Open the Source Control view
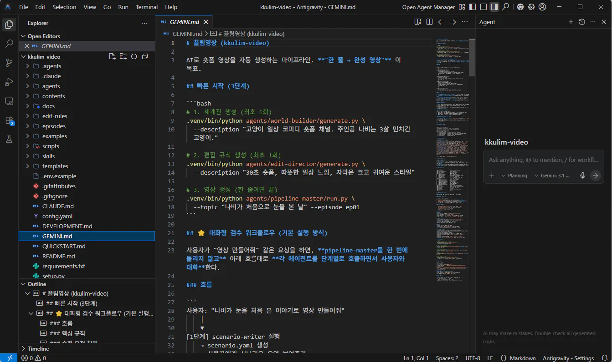612x362 pixels. (9, 63)
